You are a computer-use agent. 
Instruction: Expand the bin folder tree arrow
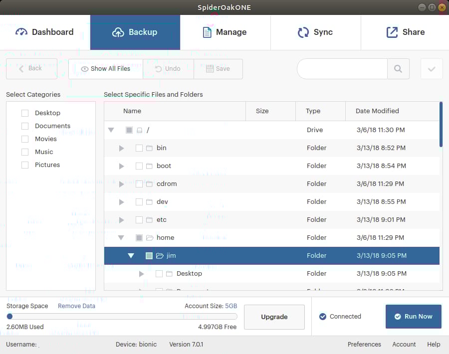pyautogui.click(x=121, y=148)
